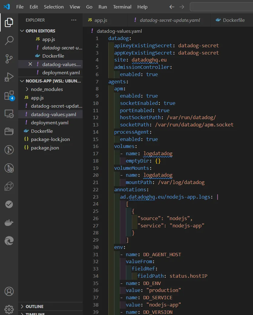The width and height of the screenshot is (253, 315).
Task: Open package.json in project tree
Action: pyautogui.click(x=51, y=148)
